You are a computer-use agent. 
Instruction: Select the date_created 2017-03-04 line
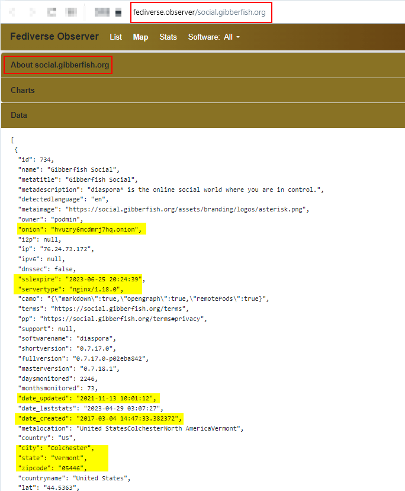pyautogui.click(x=100, y=419)
